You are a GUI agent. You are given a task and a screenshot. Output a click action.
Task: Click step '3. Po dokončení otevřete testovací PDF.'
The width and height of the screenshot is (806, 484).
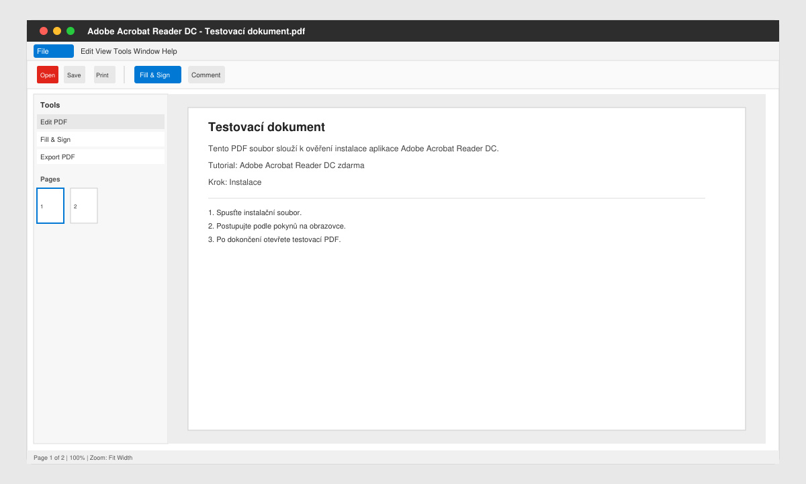tap(275, 239)
